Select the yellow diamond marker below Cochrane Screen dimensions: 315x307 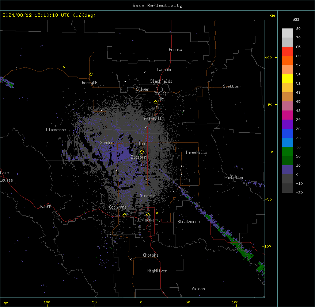point(124,215)
